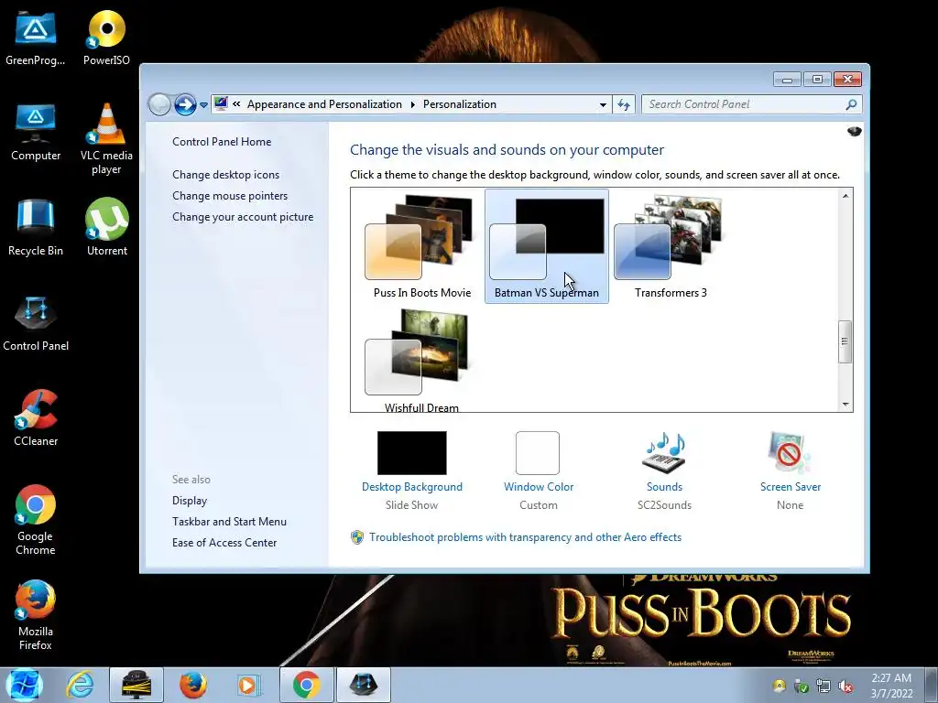Open Windows Media Player taskbar icon

[249, 685]
